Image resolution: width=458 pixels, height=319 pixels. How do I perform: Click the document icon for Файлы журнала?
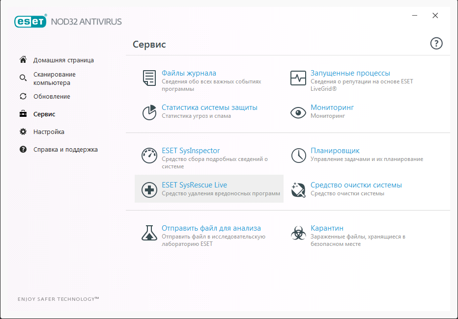(149, 78)
